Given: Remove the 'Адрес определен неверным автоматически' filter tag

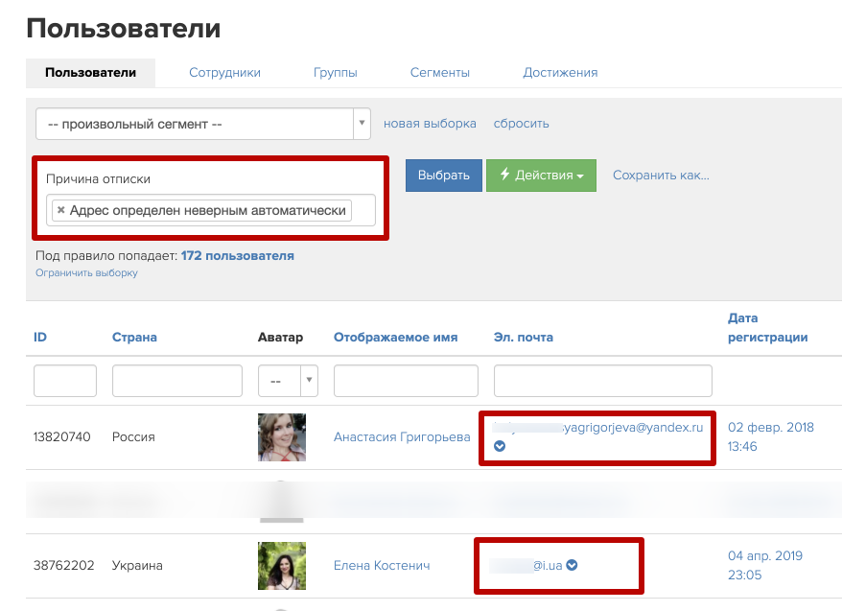Looking at the screenshot, I should pyautogui.click(x=61, y=210).
